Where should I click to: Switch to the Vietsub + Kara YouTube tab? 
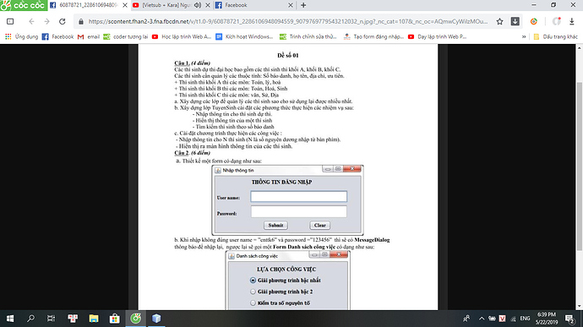pyautogui.click(x=166, y=5)
